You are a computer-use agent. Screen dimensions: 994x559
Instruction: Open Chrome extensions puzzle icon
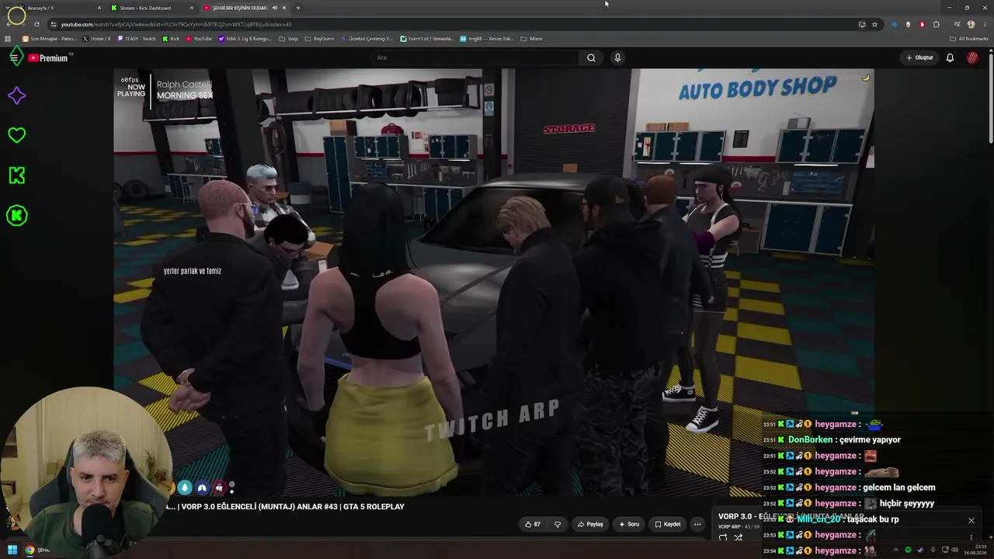[936, 24]
